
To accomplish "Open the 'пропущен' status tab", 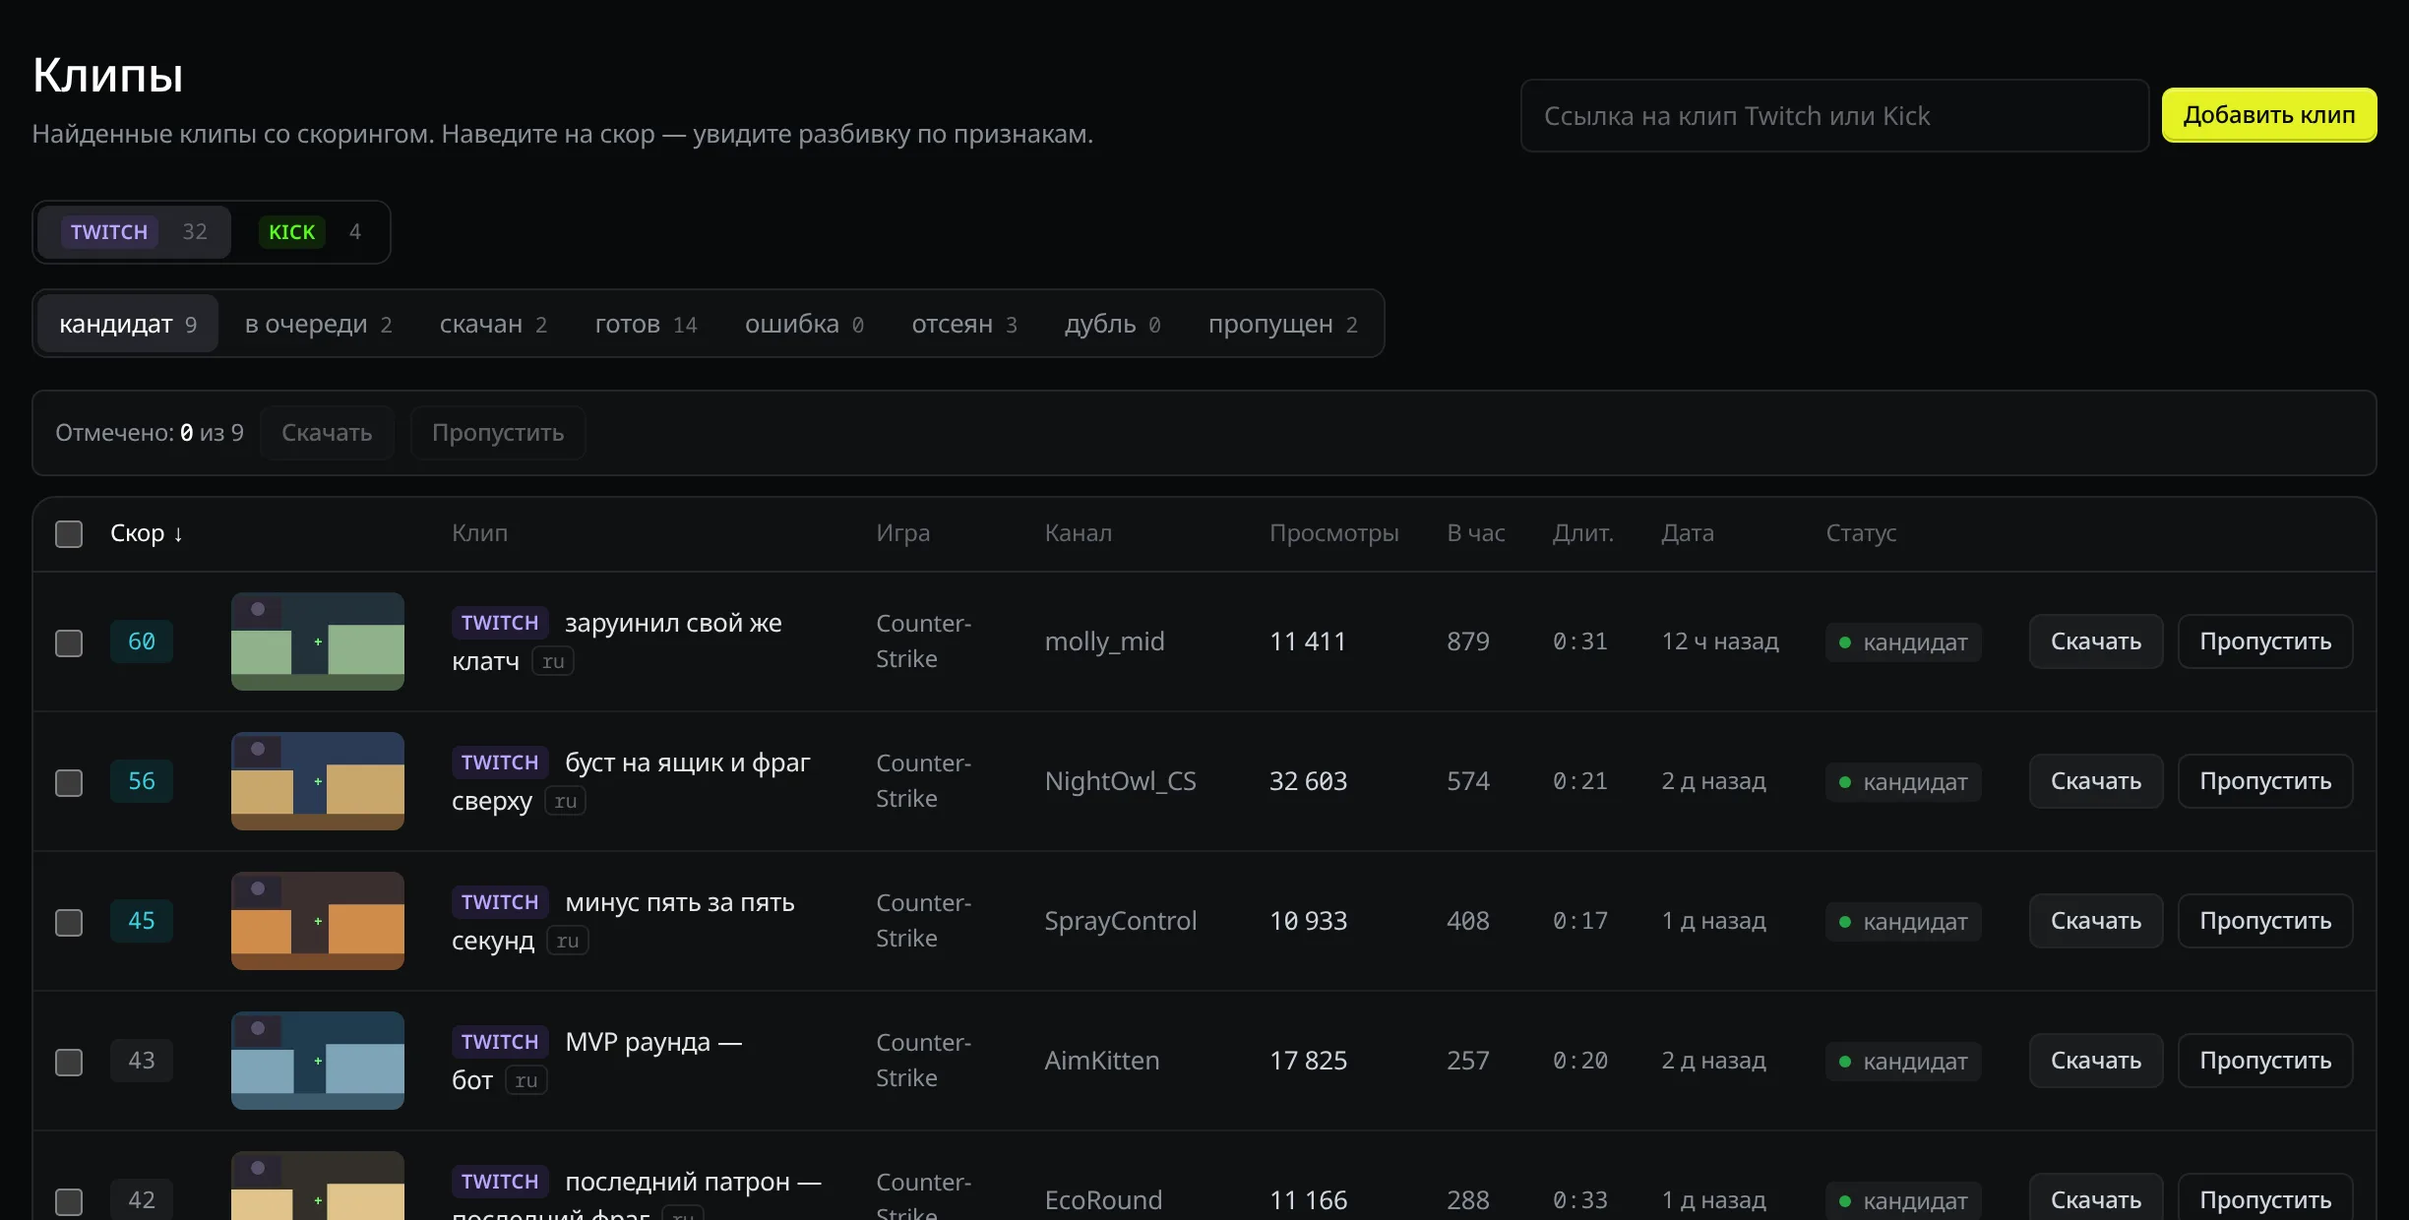I will [x=1282, y=324].
